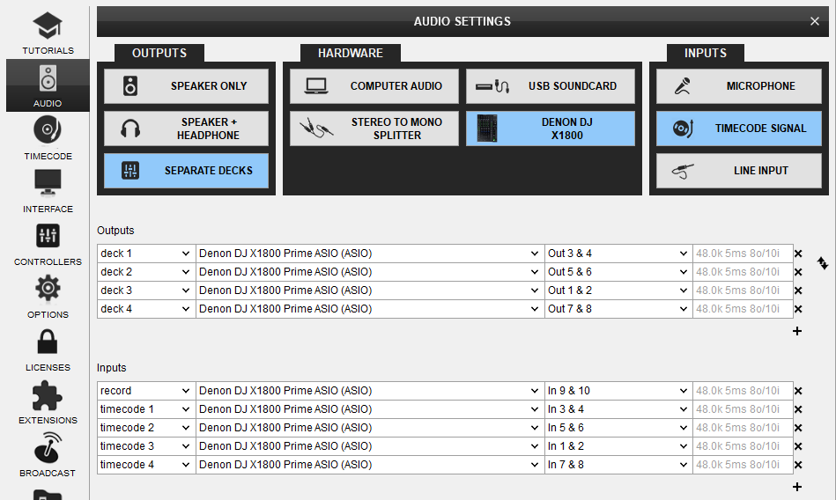Expand the deck 1 output channel dropdown
Screen dimensions: 836x500
pyautogui.click(x=618, y=254)
